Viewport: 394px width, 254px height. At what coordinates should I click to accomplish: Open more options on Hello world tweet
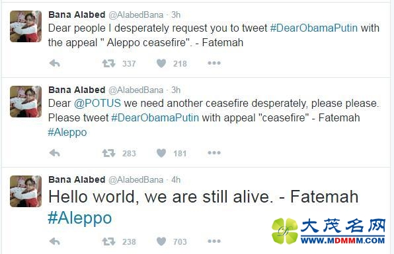pos(214,241)
